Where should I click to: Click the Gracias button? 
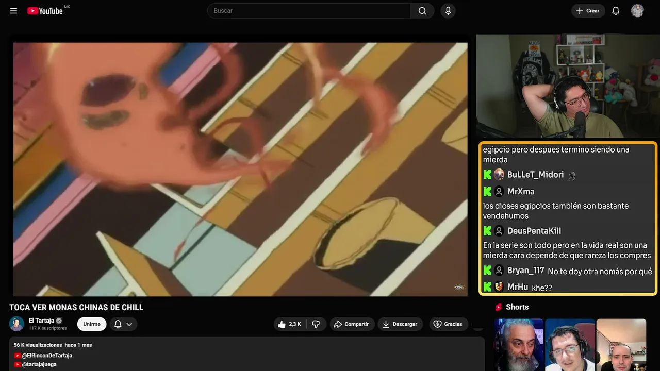tap(448, 324)
